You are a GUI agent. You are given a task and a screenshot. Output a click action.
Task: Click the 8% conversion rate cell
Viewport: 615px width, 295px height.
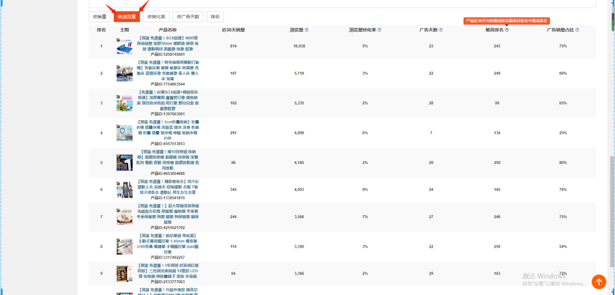coord(365,190)
